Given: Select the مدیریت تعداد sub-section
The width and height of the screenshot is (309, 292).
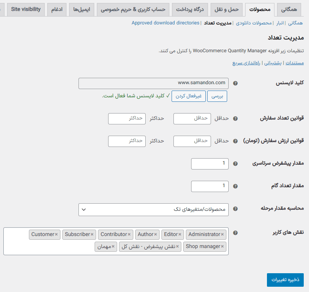Looking at the screenshot, I should [217, 23].
